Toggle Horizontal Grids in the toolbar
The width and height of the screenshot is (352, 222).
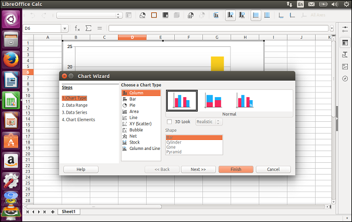click(256, 15)
